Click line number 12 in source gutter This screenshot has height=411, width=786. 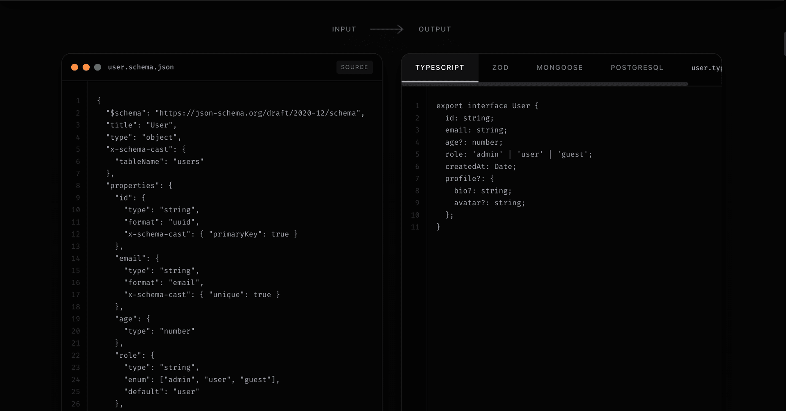coord(76,234)
